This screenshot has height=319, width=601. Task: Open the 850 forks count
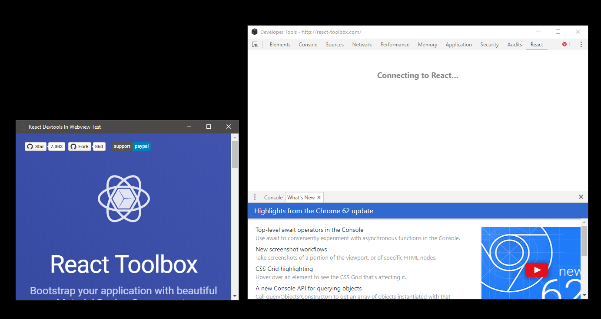[x=99, y=146]
